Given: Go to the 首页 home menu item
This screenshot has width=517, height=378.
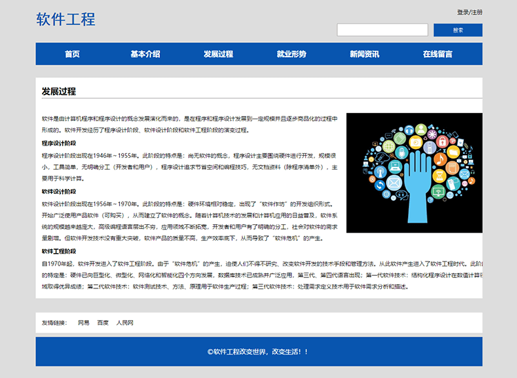Looking at the screenshot, I should click(72, 54).
